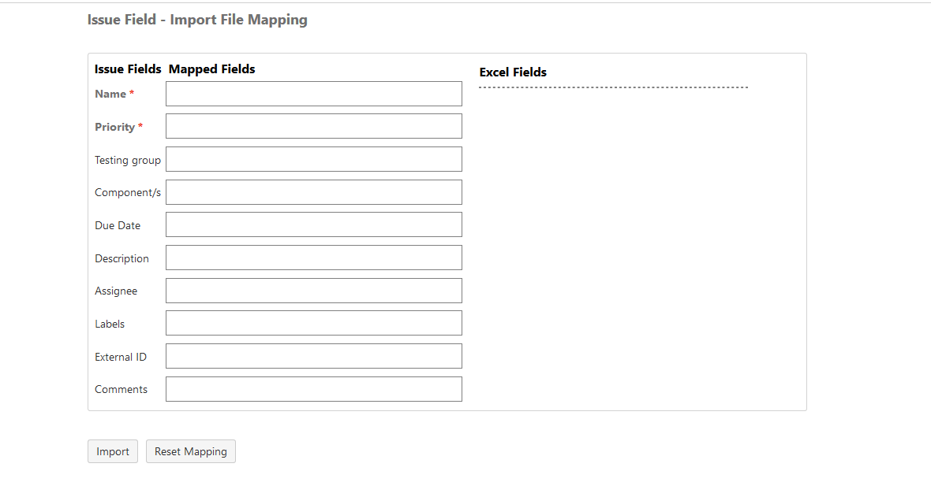Image resolution: width=931 pixels, height=482 pixels.
Task: Click the Mapped Fields column header
Action: (x=211, y=69)
